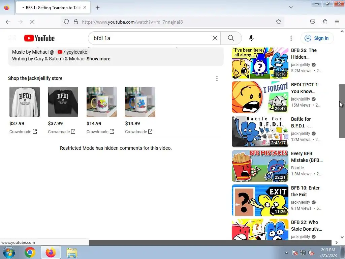Open Battle for B.F.D.I. video title

pyautogui.click(x=301, y=122)
